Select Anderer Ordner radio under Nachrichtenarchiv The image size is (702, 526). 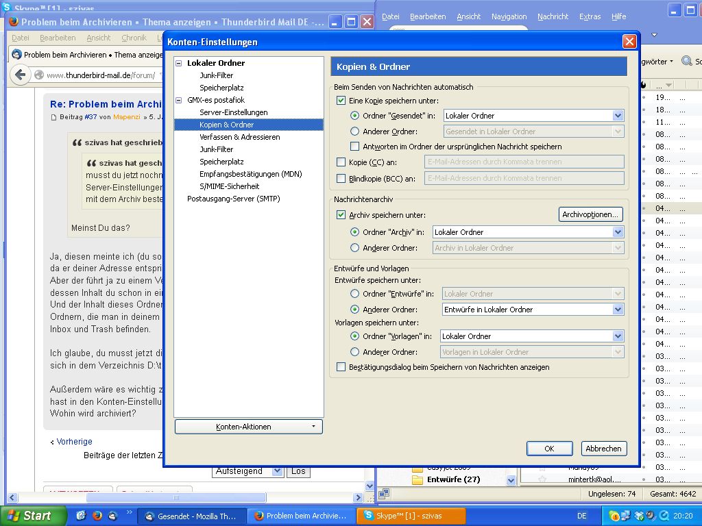pyautogui.click(x=354, y=247)
